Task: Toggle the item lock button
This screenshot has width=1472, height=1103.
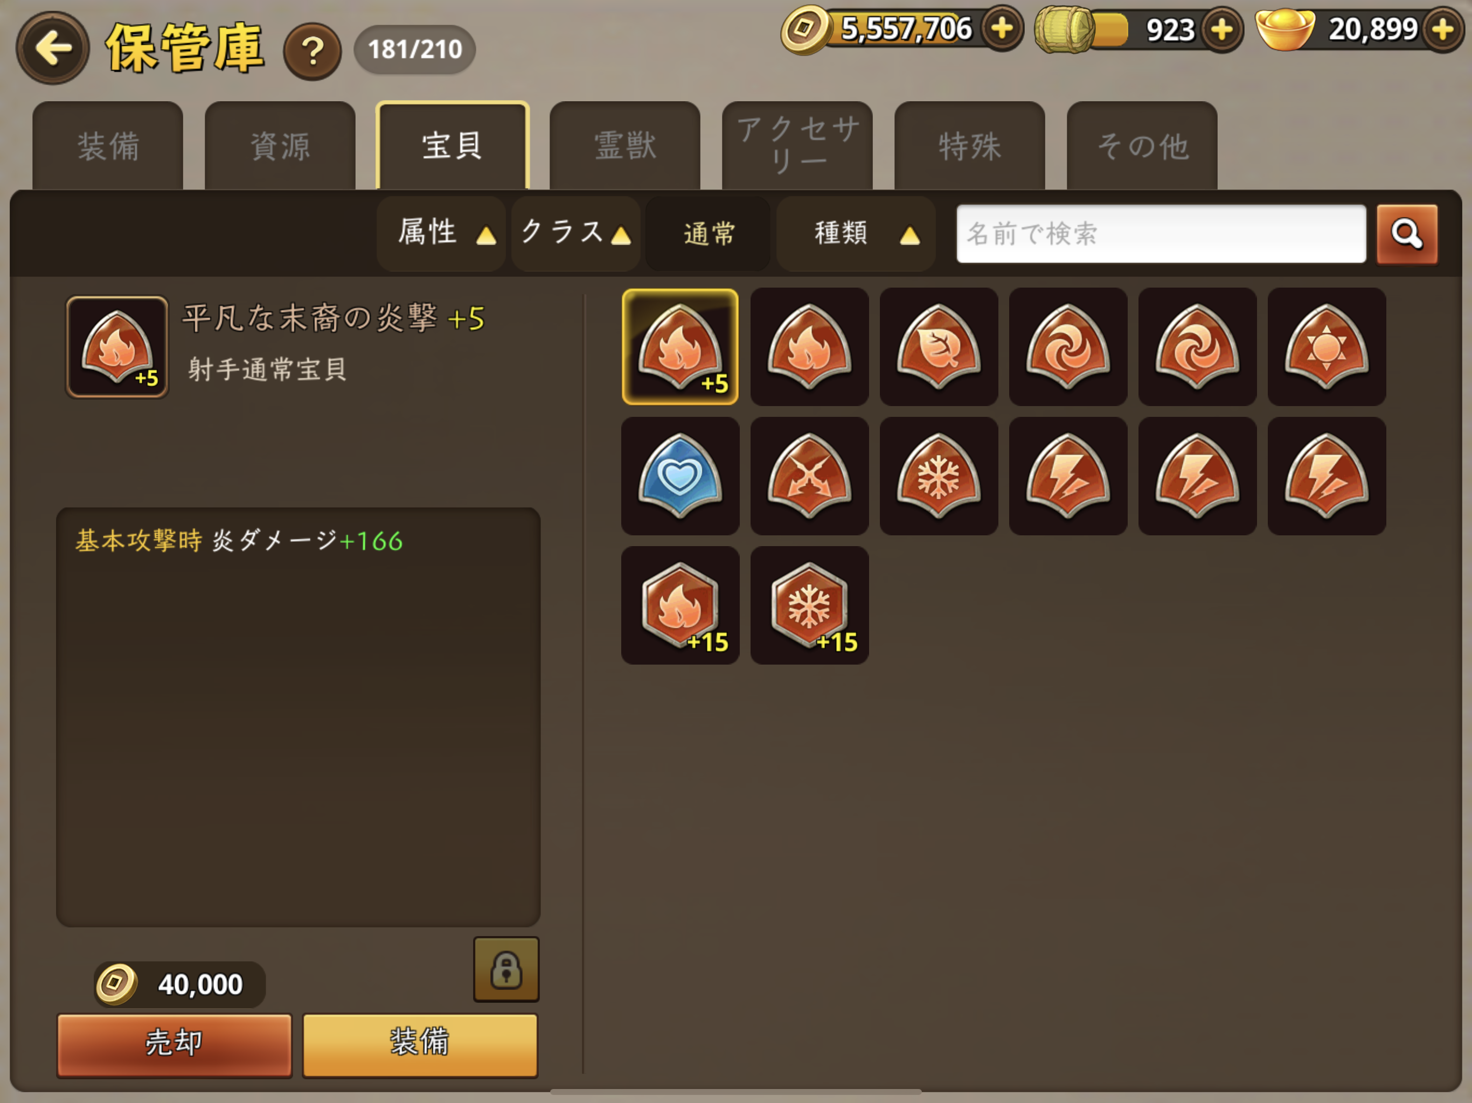Action: pos(506,969)
